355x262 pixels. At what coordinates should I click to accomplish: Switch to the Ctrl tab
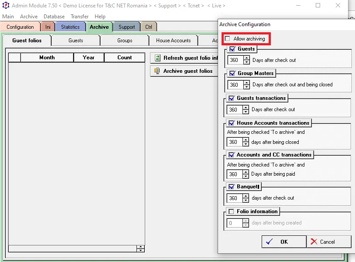point(149,27)
